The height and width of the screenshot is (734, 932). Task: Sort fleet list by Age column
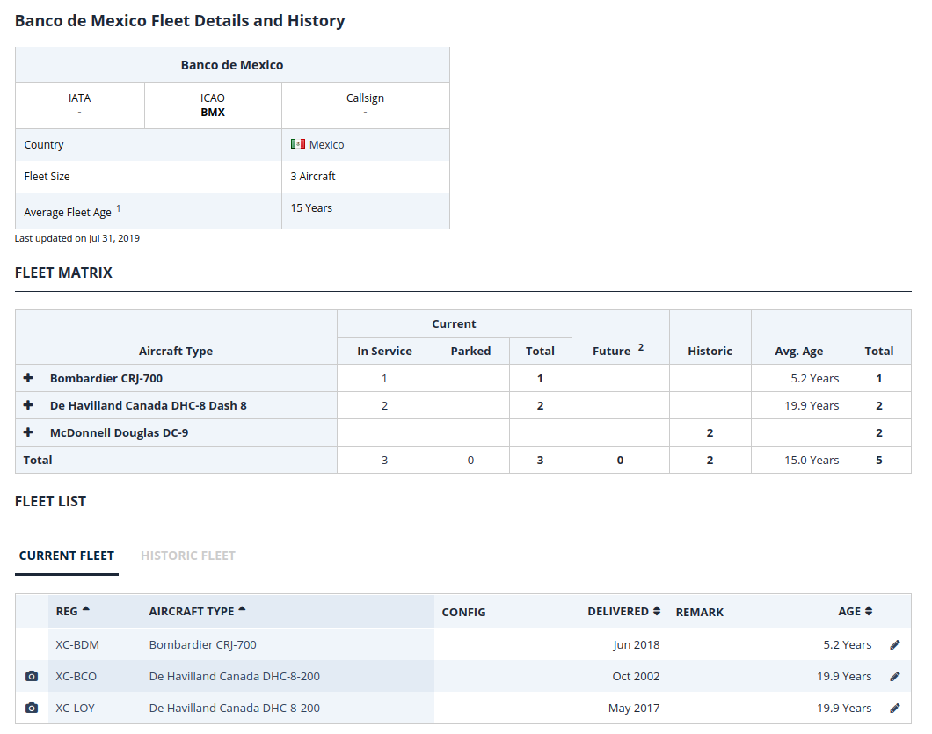(855, 611)
